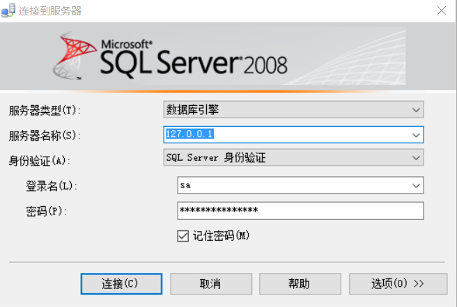Click the 密码(P) label

click(x=47, y=211)
